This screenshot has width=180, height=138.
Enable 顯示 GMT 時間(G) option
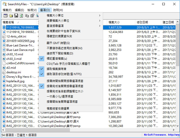[71, 43]
